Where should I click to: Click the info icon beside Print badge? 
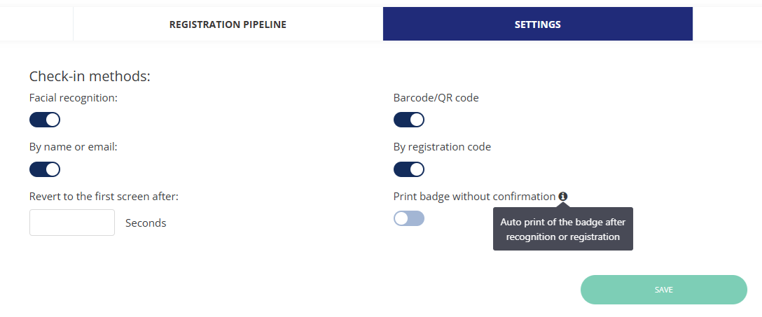(x=563, y=197)
